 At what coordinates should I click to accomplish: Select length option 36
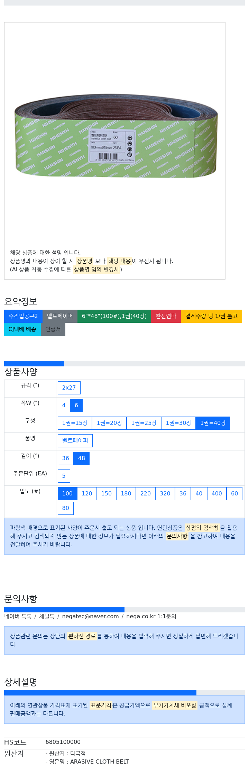(65, 458)
